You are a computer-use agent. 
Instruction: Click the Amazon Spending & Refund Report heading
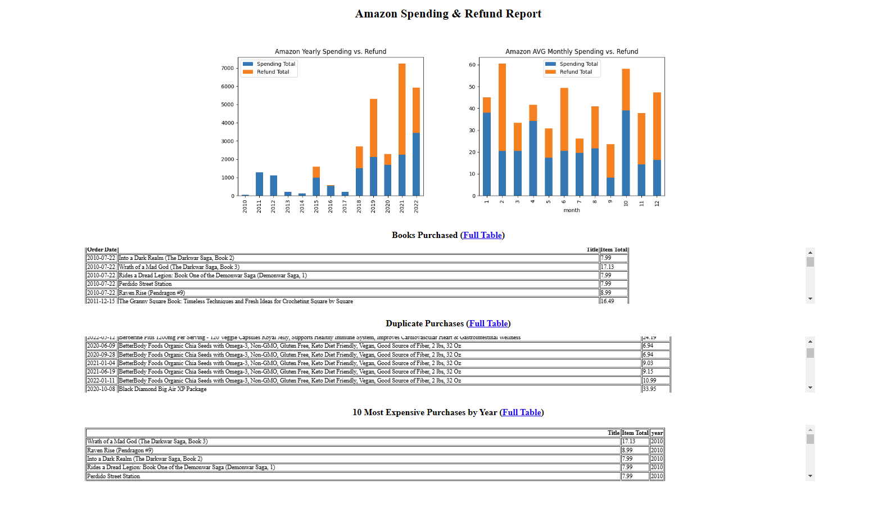[448, 14]
